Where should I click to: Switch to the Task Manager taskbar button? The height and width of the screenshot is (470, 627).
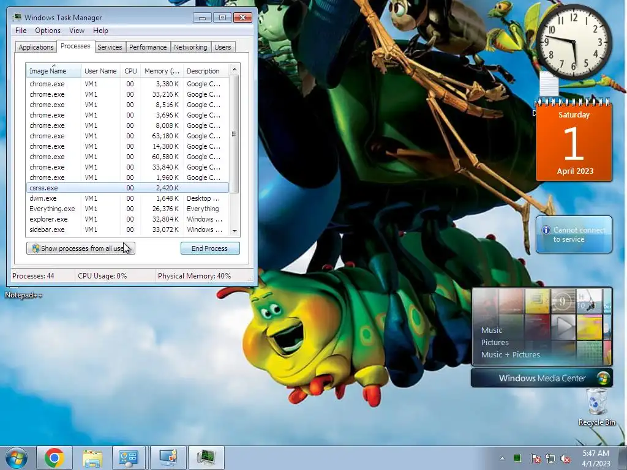tap(206, 458)
